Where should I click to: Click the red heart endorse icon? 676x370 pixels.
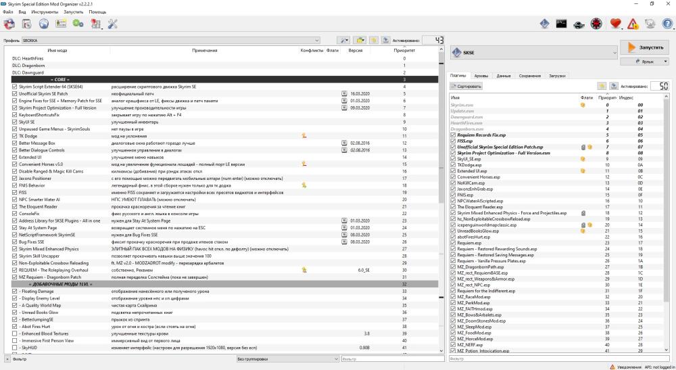click(x=616, y=24)
